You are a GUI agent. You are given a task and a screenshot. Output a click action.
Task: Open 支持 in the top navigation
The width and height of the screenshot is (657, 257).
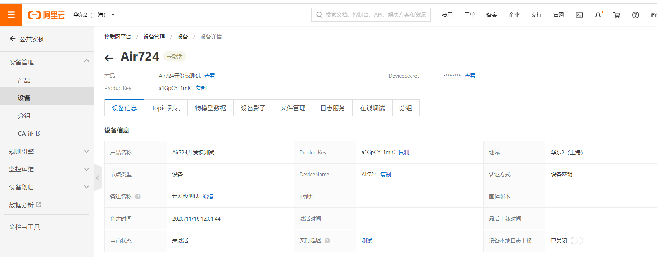536,15
